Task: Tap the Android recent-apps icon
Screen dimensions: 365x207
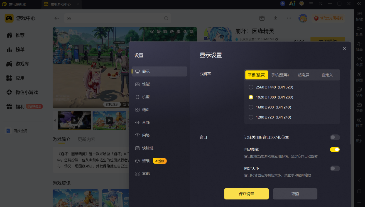Action: click(x=359, y=202)
